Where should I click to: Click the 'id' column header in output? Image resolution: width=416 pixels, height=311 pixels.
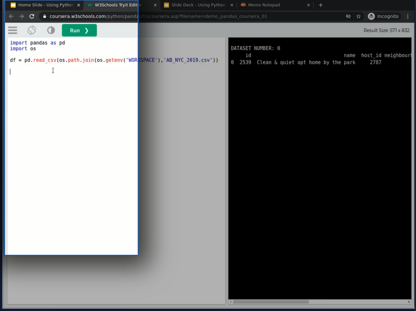click(248, 55)
